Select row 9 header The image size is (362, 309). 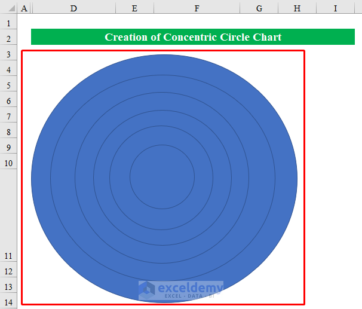[x=8, y=146]
